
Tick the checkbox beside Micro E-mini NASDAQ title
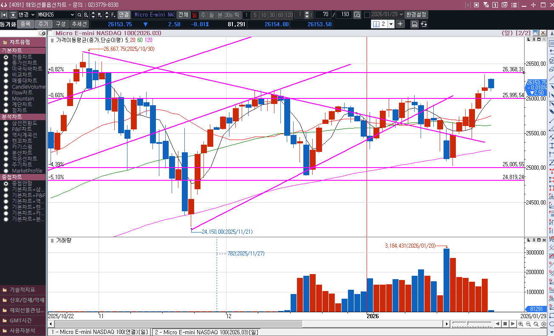(x=51, y=33)
